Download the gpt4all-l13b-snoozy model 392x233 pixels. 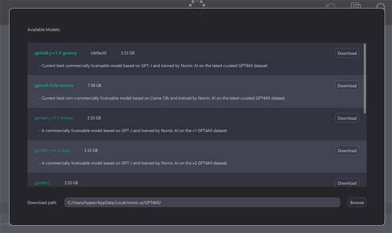pos(347,86)
